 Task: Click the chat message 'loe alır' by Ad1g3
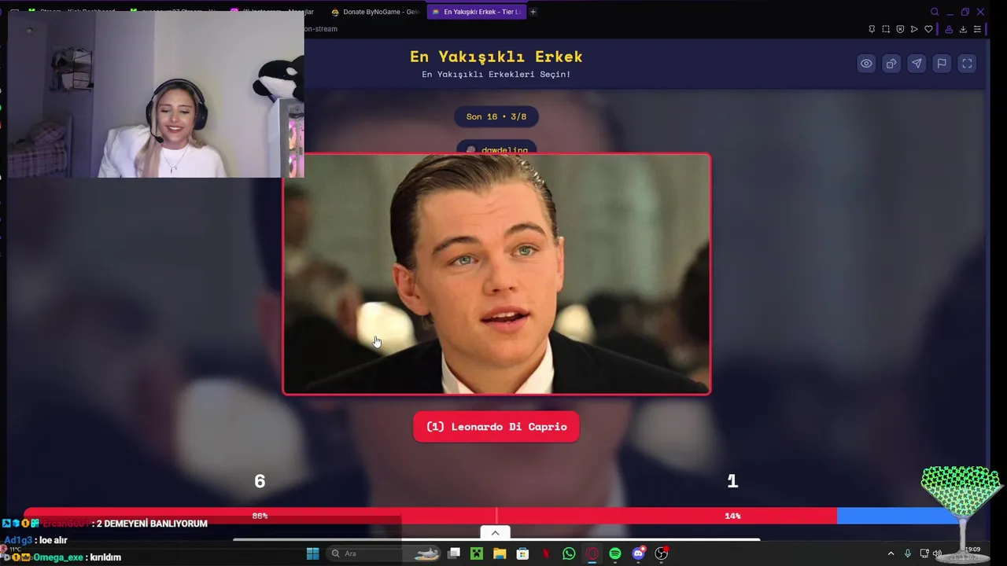53,540
